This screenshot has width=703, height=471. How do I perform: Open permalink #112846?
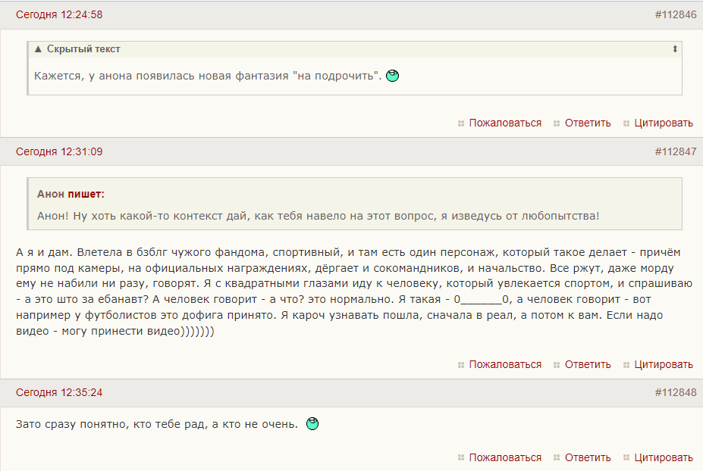[x=675, y=14]
